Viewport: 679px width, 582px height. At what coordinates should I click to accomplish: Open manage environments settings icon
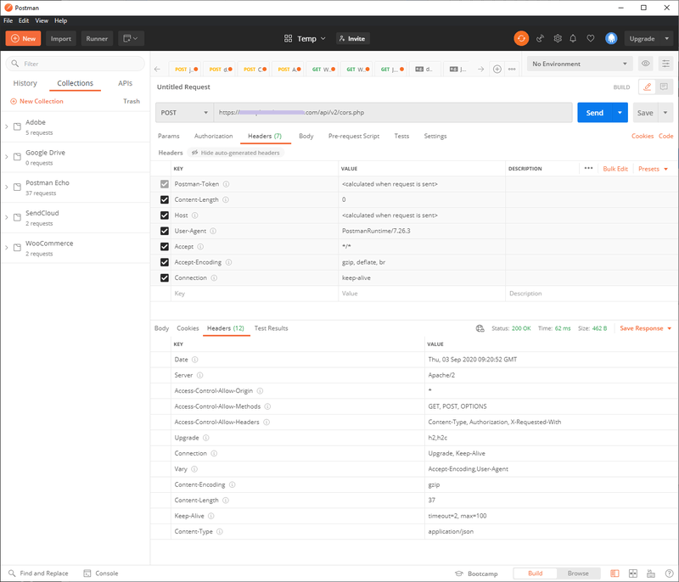coord(665,64)
